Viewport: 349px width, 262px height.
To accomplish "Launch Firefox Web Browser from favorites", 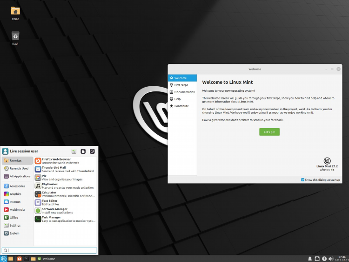I will click(65, 161).
